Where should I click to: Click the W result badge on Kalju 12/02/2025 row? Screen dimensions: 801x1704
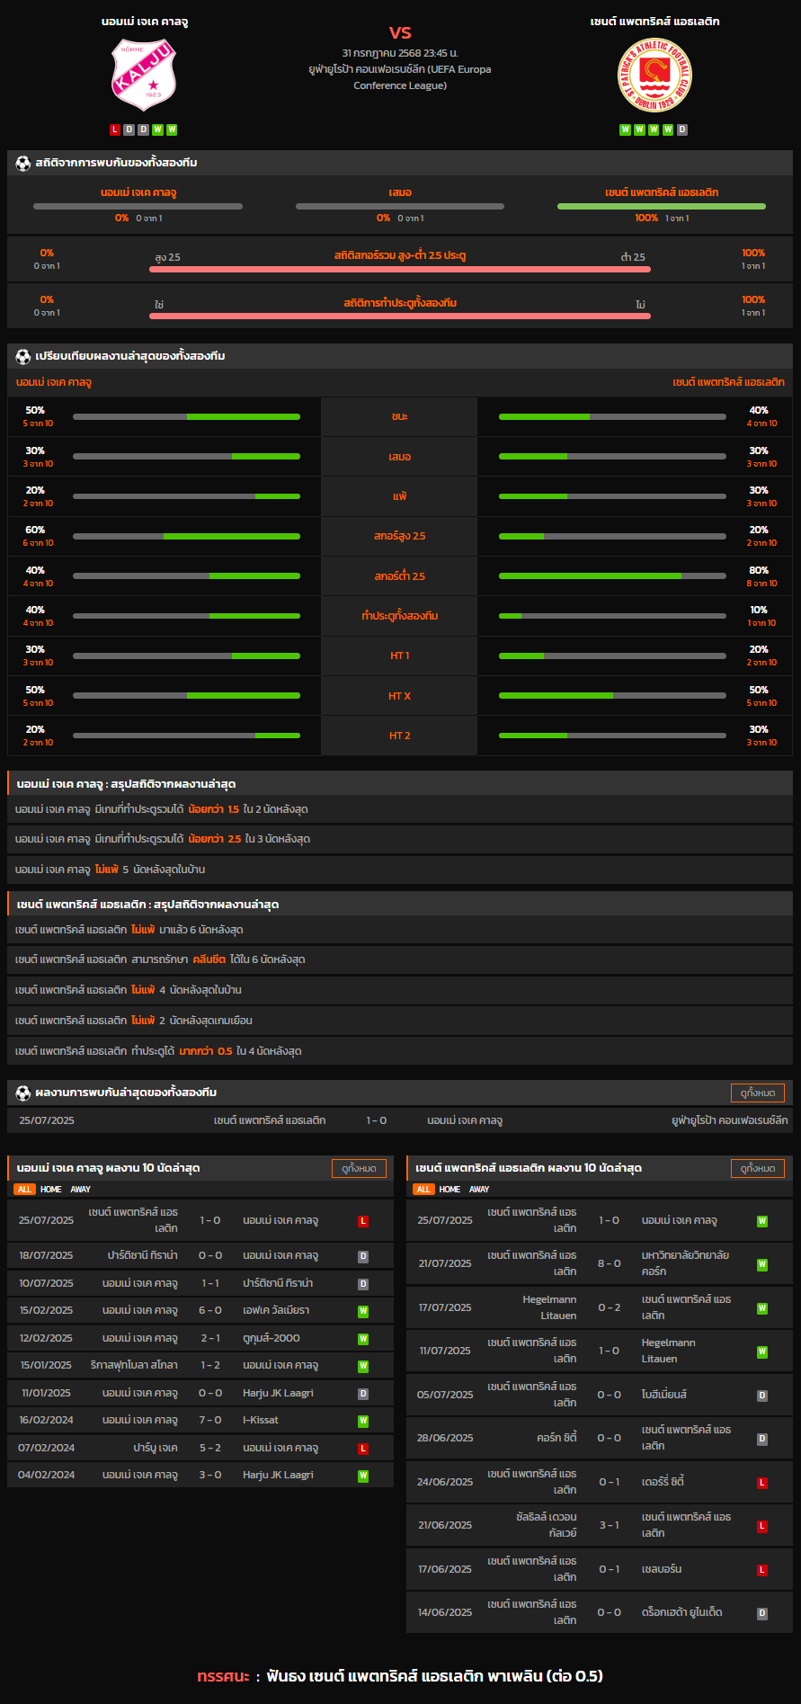(x=363, y=1339)
